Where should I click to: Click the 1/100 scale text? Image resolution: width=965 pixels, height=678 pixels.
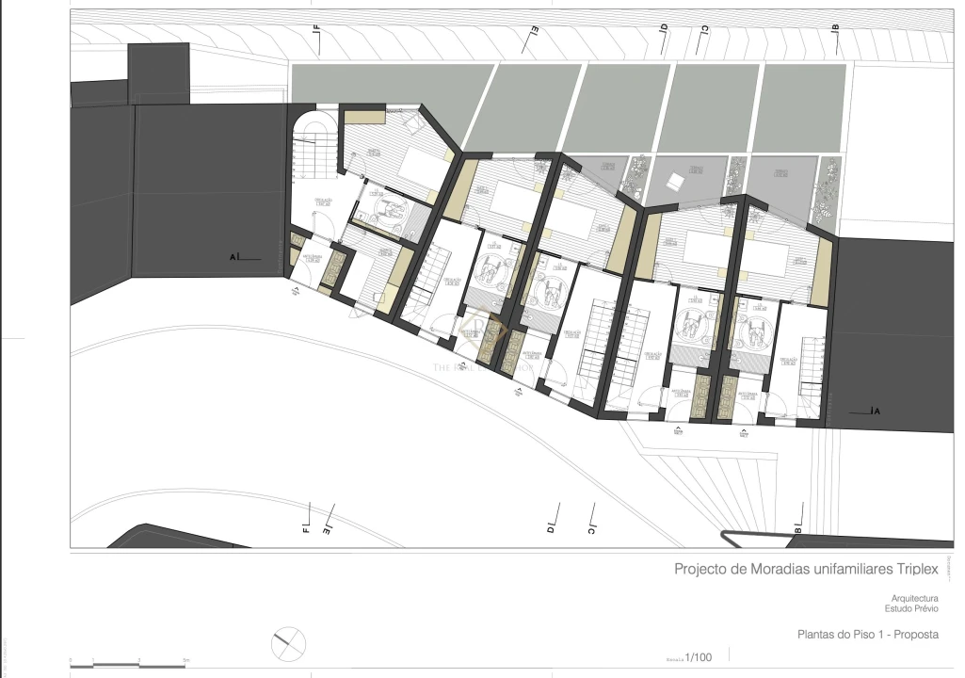(700, 656)
